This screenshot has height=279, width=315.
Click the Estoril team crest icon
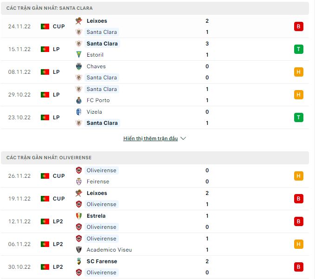coord(79,55)
